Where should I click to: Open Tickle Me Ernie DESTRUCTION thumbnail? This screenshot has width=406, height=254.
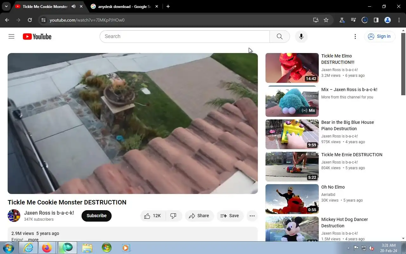[x=292, y=167]
